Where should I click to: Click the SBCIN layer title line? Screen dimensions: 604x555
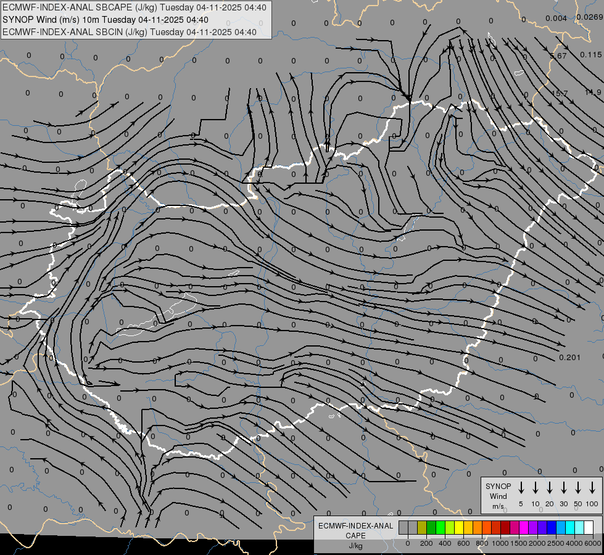point(129,31)
